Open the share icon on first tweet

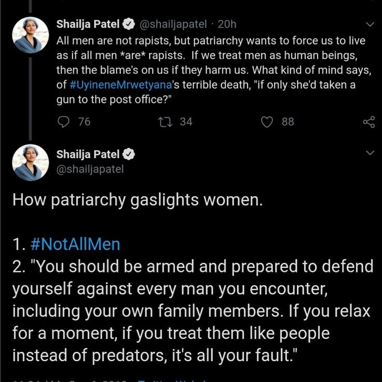pyautogui.click(x=369, y=122)
